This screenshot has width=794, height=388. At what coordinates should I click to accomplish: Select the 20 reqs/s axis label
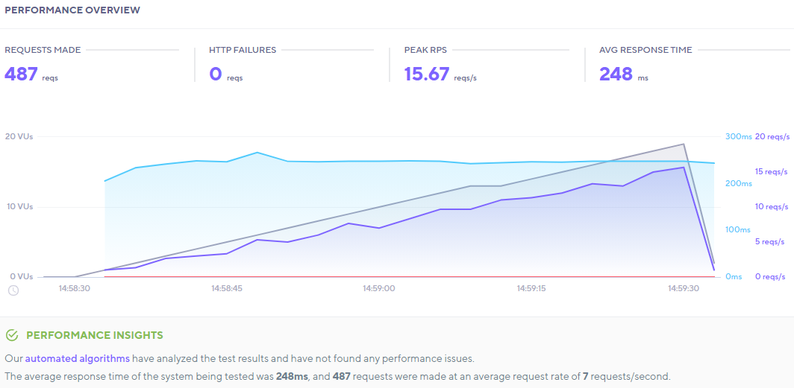pyautogui.click(x=771, y=136)
